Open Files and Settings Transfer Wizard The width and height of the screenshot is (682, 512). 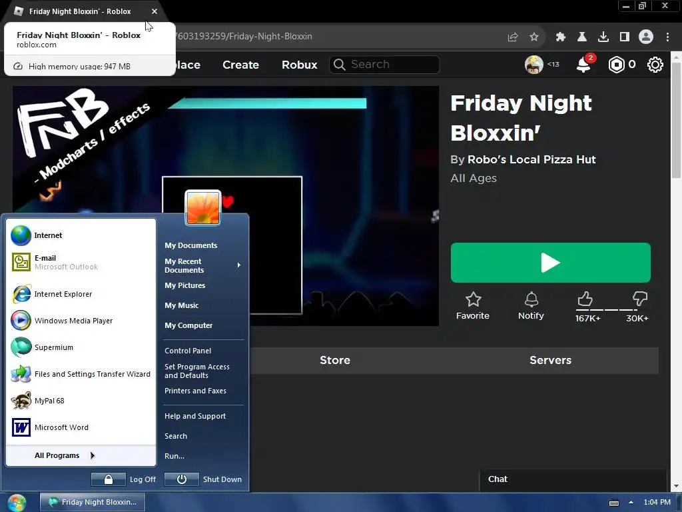[x=81, y=374]
